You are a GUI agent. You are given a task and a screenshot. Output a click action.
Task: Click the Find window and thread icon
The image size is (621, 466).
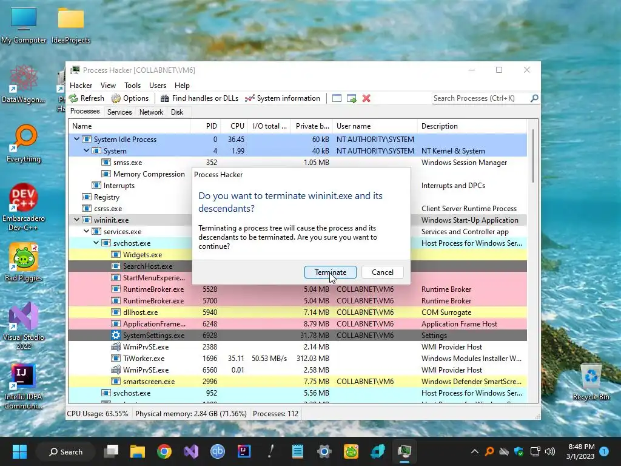(351, 98)
